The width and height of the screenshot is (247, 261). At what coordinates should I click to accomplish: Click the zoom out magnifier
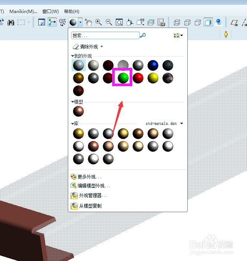coord(109,22)
